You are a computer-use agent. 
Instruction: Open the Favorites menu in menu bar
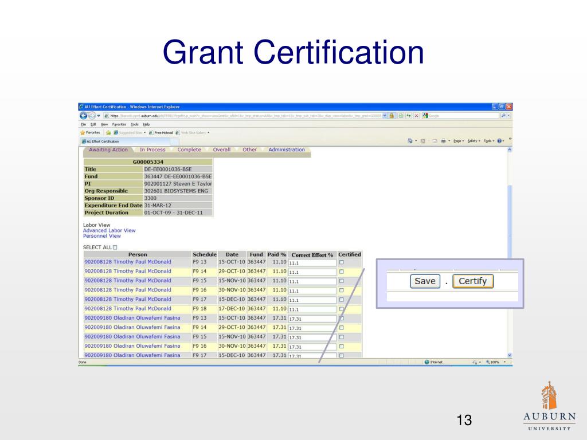119,124
